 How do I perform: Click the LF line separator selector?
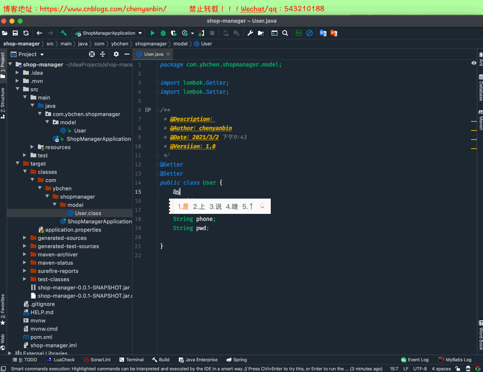tap(406, 369)
